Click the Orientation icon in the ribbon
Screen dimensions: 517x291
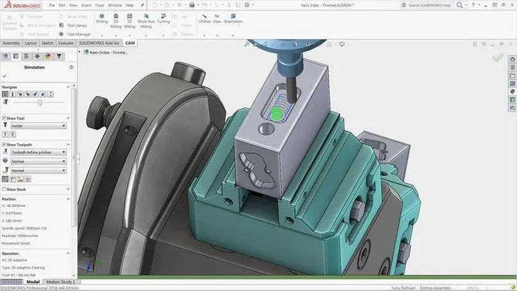(233, 17)
